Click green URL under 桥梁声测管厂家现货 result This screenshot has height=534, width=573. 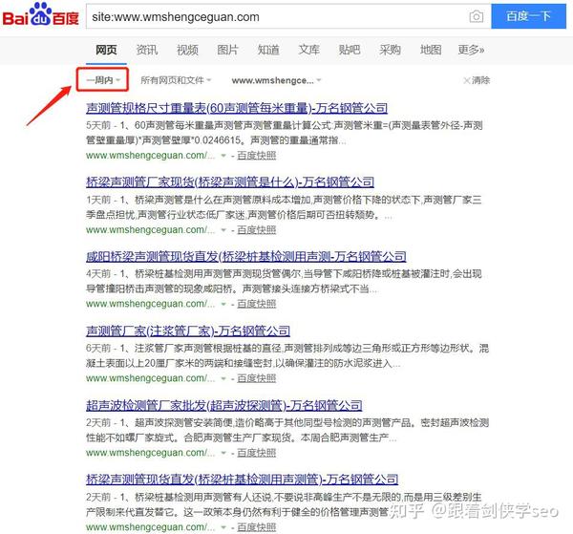151,230
